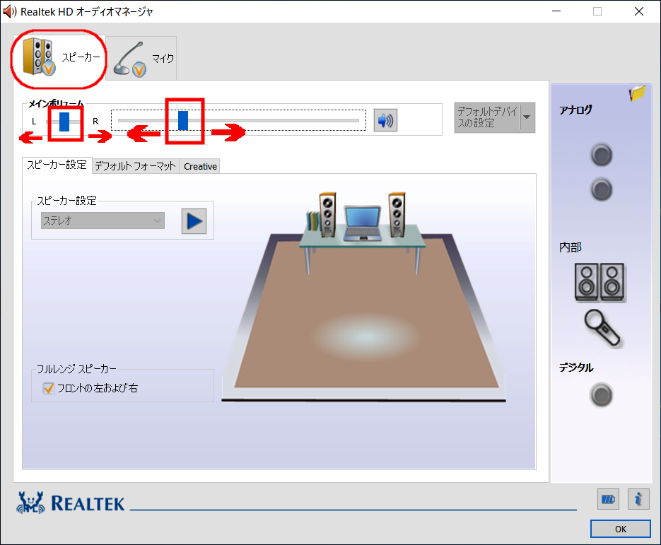The image size is (661, 545).
Task: Mute speaker with the volume icon button
Action: click(385, 121)
